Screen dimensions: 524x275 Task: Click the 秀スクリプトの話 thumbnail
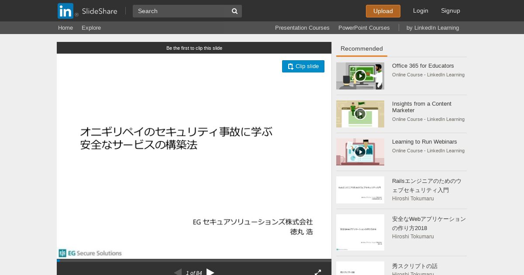coord(360,268)
